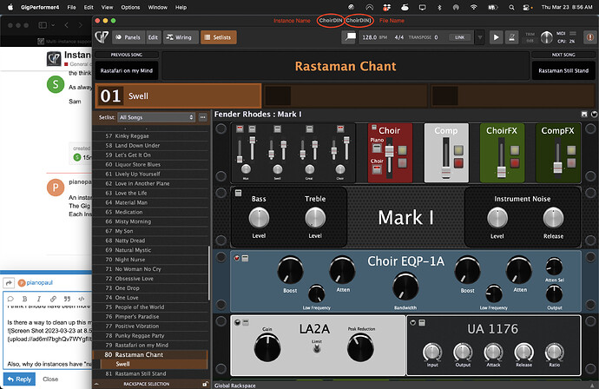Expand the dropdown arrow next to LINK
599x389 pixels.
click(480, 37)
